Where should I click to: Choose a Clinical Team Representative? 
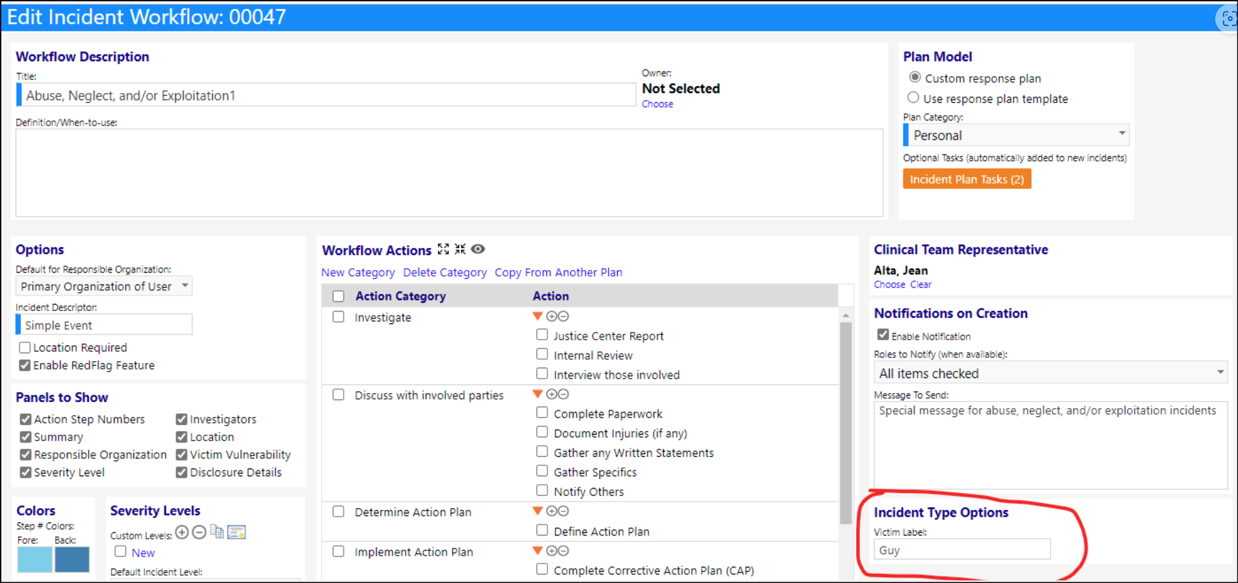pos(889,285)
